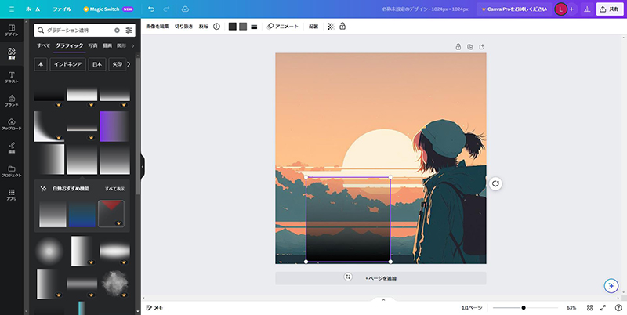Select the 日本 filter chip
627x315 pixels.
(x=97, y=64)
